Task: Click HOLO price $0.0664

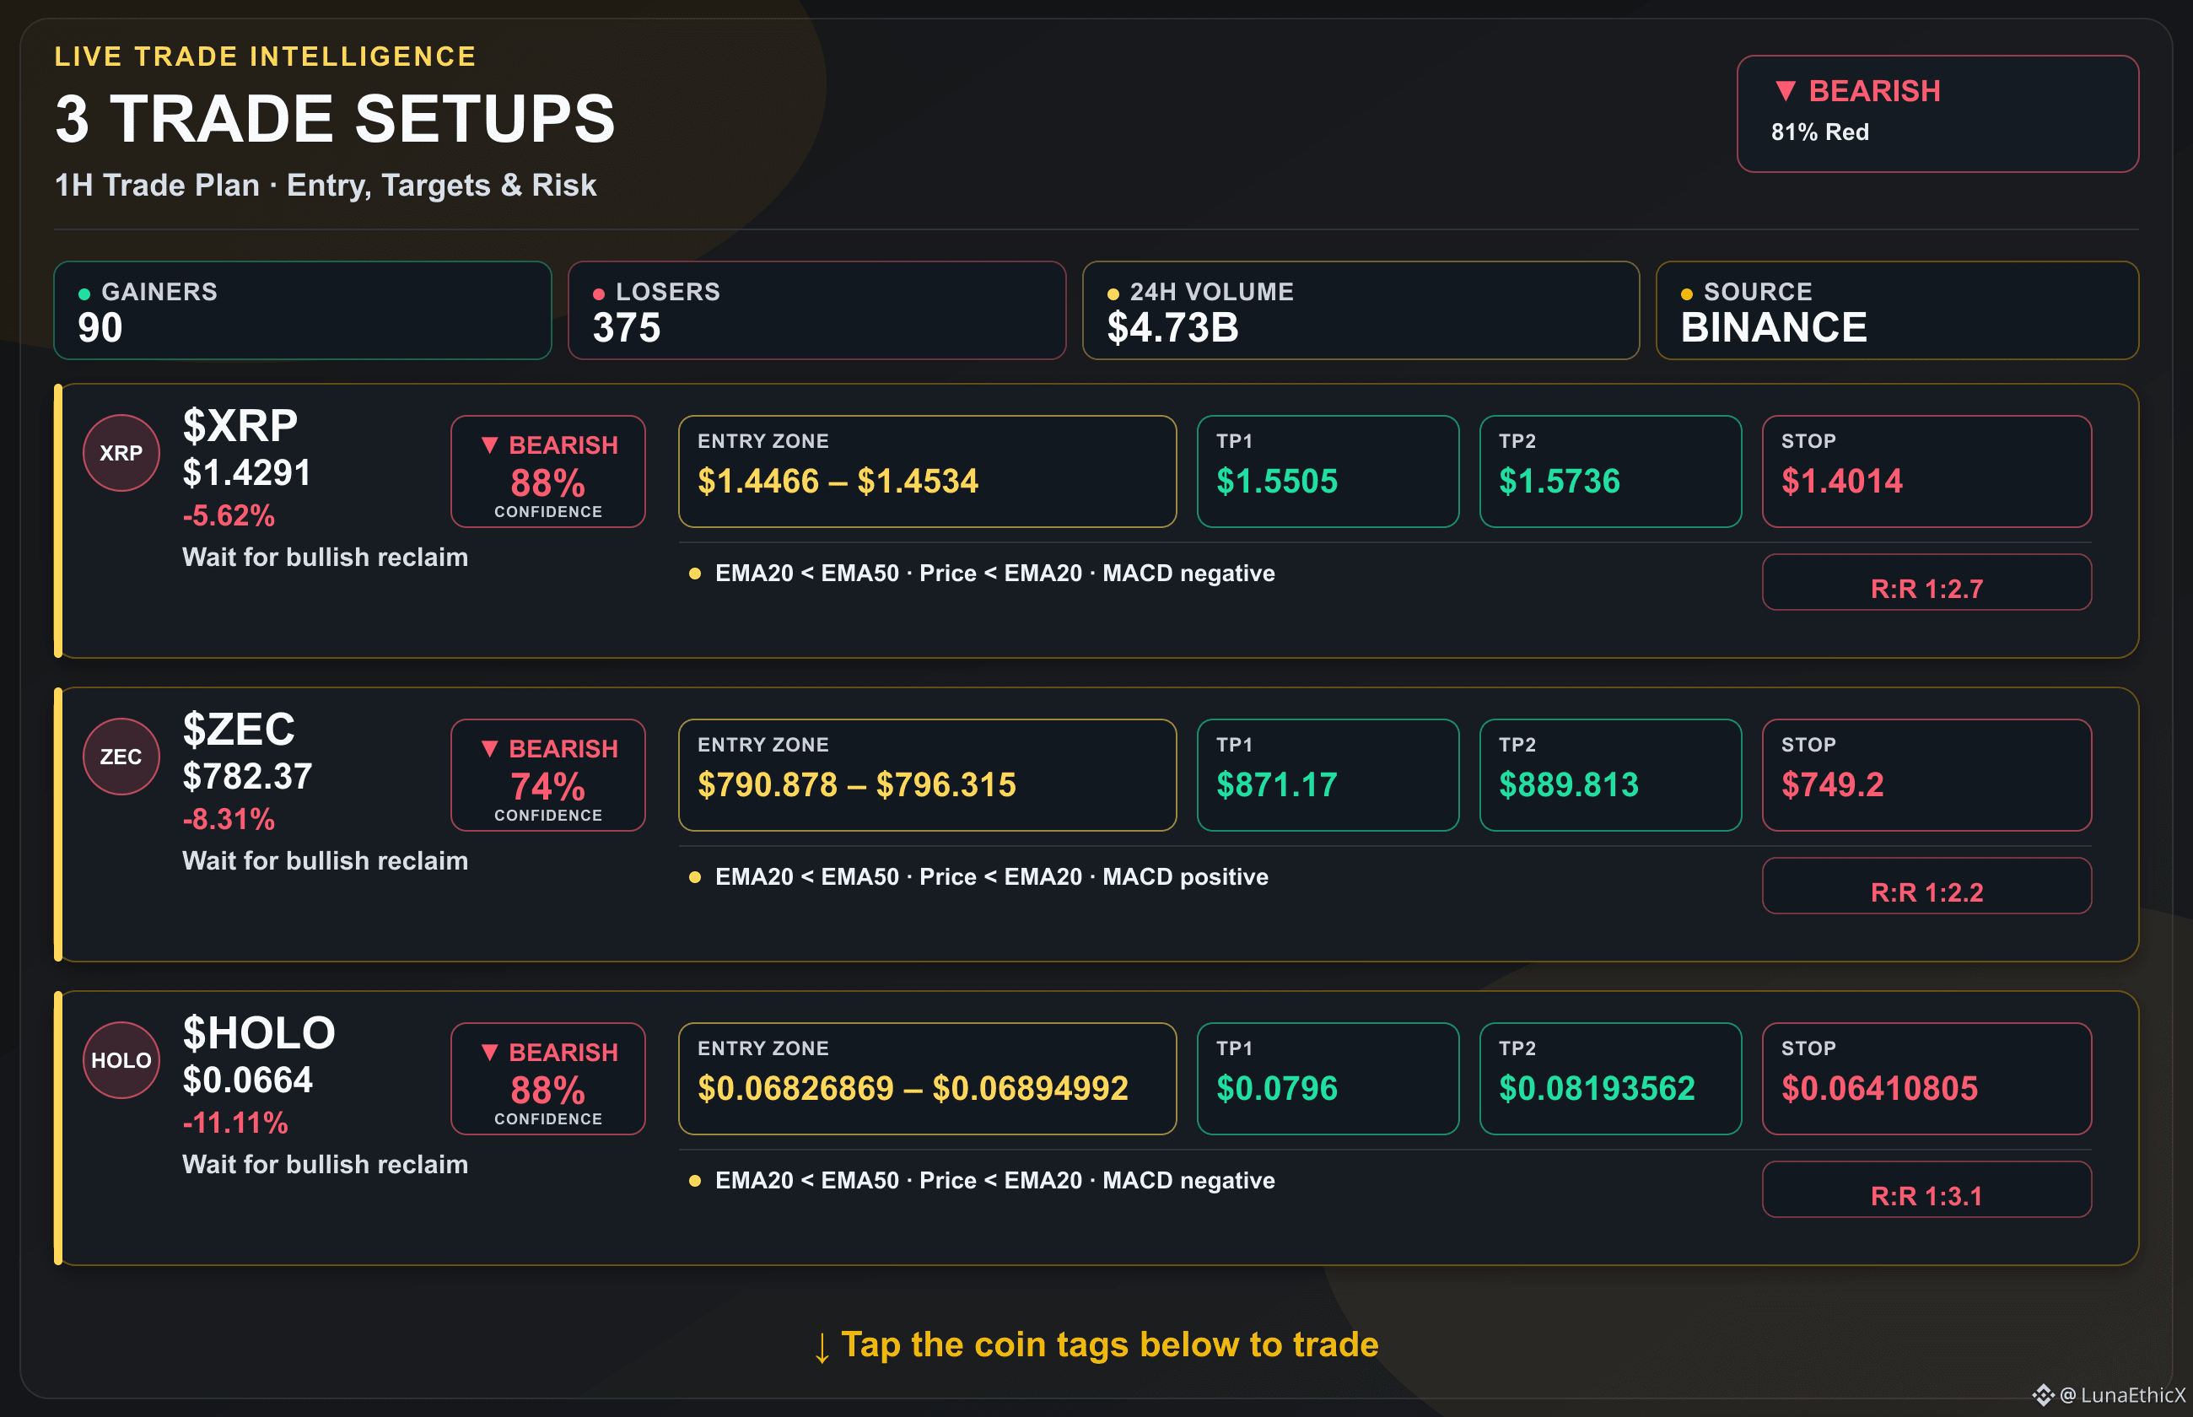Action: pyautogui.click(x=247, y=1080)
